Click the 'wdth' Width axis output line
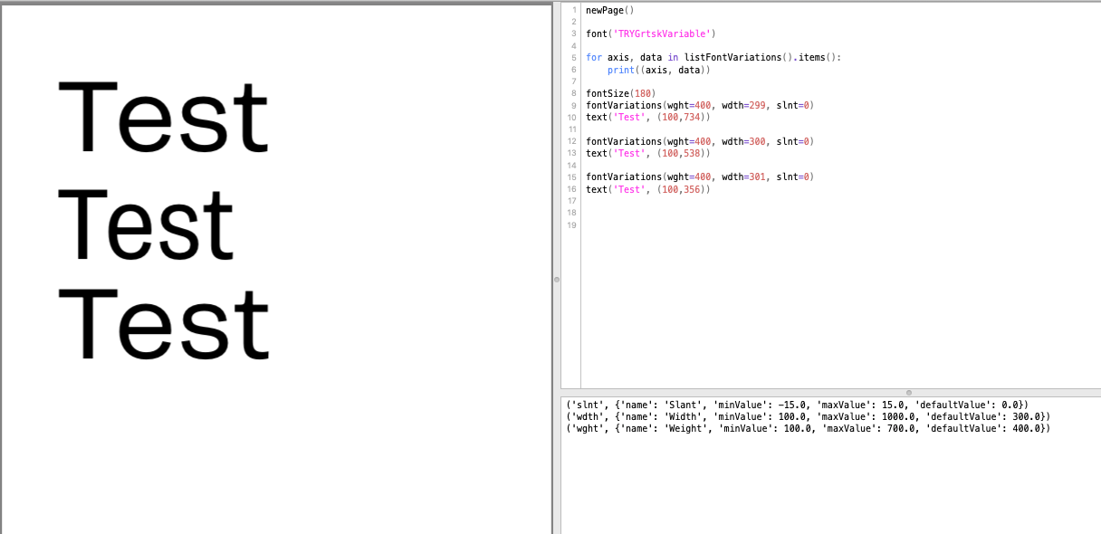Screen dimensions: 1101x534 click(x=801, y=416)
